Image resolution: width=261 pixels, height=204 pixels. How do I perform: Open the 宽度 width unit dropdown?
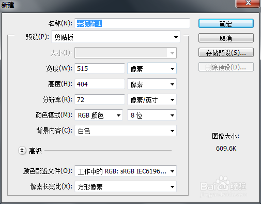tap(152, 68)
